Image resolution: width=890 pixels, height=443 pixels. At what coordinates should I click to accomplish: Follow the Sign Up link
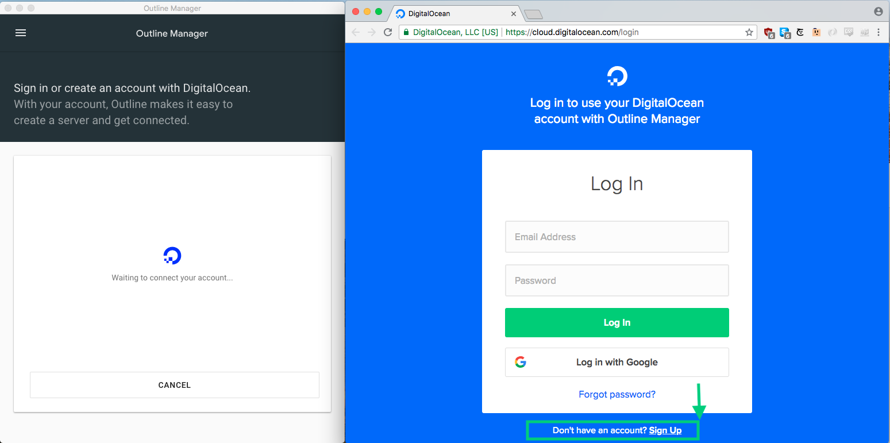pyautogui.click(x=665, y=430)
